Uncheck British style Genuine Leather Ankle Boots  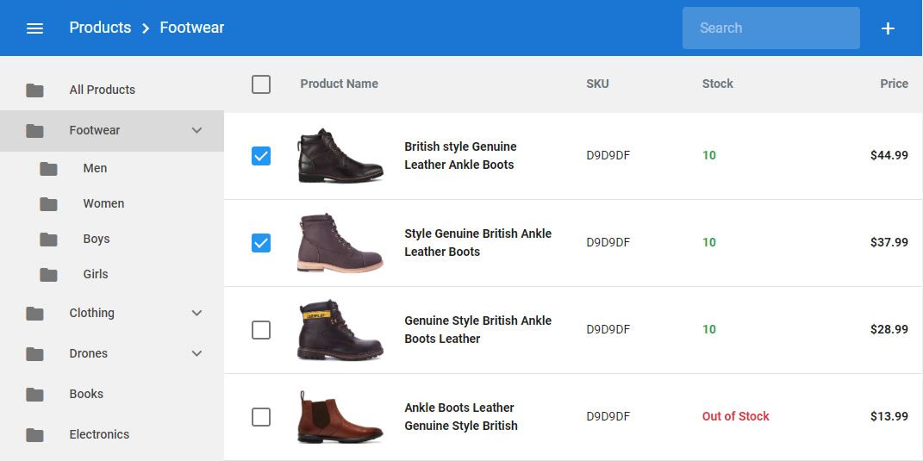[261, 156]
